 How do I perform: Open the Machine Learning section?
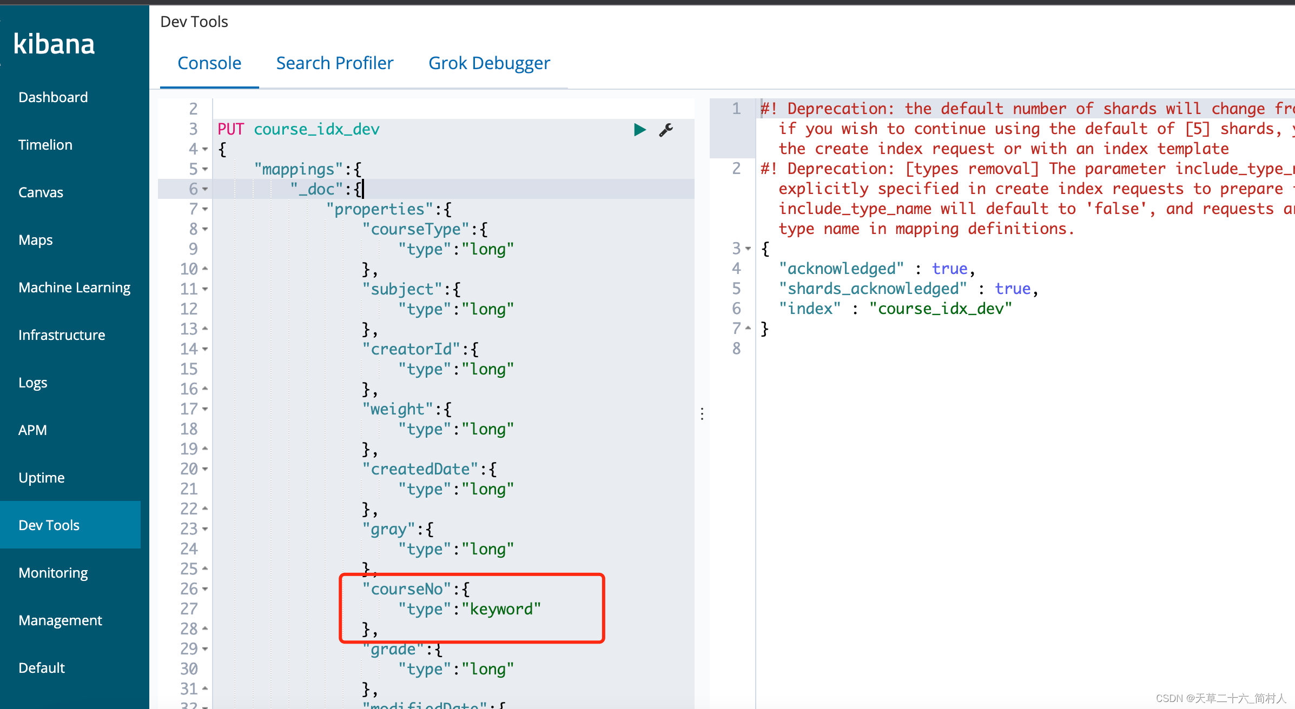click(74, 287)
